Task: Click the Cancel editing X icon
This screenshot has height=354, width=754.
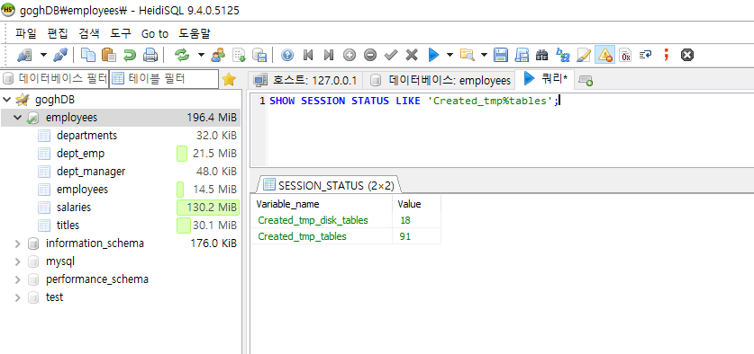Action: 412,55
